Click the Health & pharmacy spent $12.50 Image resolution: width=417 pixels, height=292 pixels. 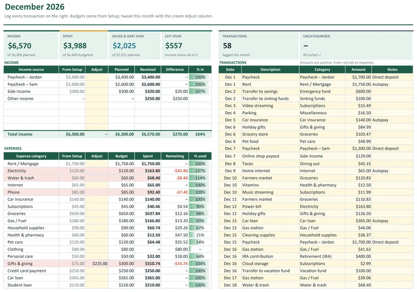click(x=148, y=235)
